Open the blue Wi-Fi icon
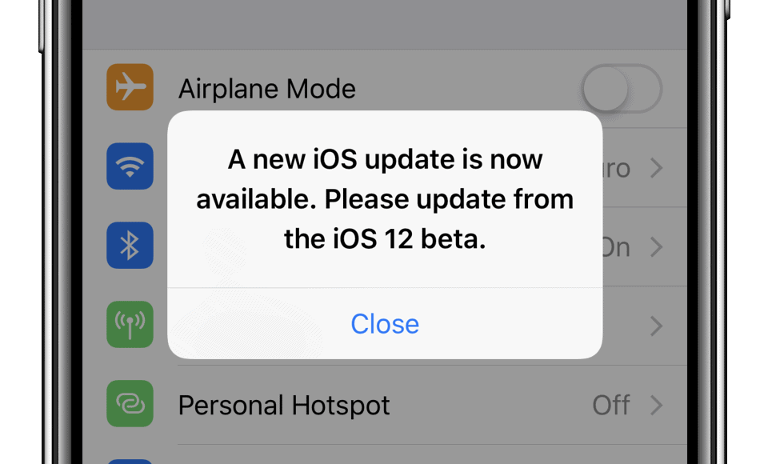The width and height of the screenshot is (768, 464). coord(130,166)
